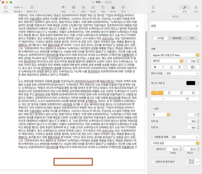This screenshot has width=202, height=174.
Task: Click the black text color swatch
Action: tap(191, 83)
